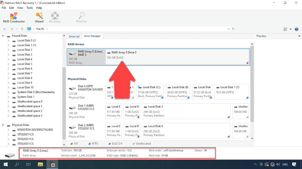Open the Windows Start menu

[6, 164]
